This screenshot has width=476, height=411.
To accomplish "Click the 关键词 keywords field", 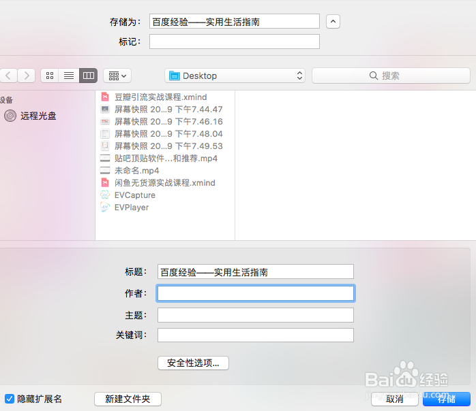I will [256, 335].
